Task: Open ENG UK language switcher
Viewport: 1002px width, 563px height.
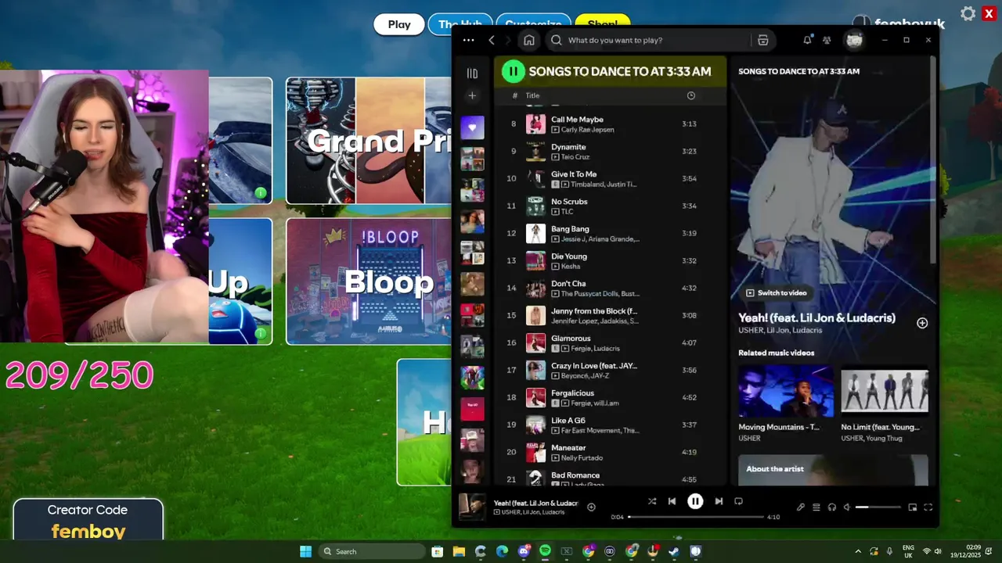Action: coord(908,551)
